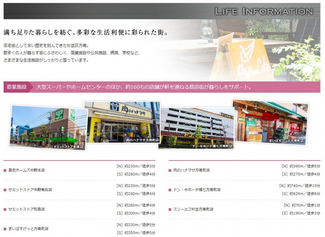Open the 商業施設 section header
This screenshot has width=325, height=237.
point(15,86)
